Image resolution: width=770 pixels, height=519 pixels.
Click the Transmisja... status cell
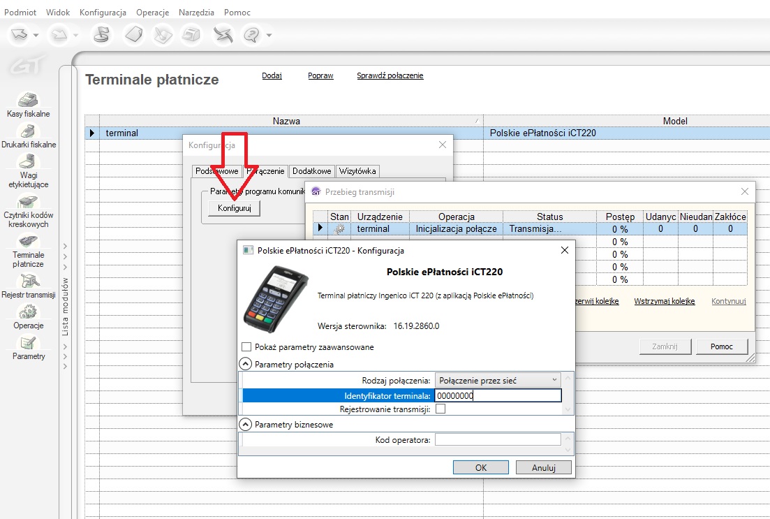pyautogui.click(x=549, y=229)
